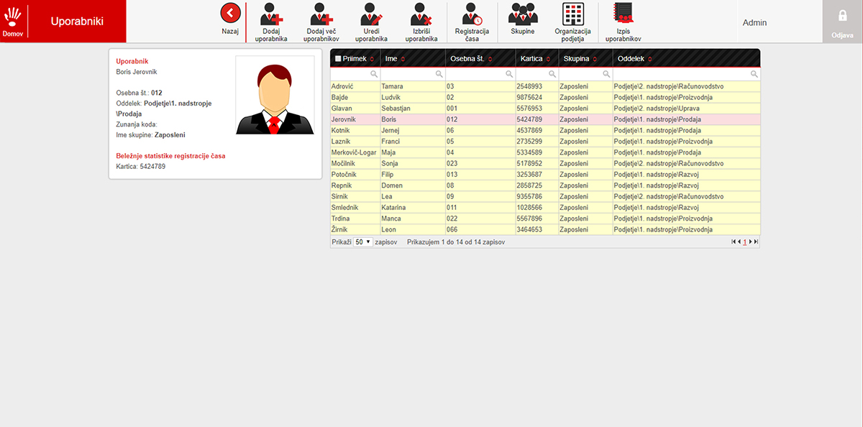Sort by Oddelek column arrows

[x=650, y=59]
